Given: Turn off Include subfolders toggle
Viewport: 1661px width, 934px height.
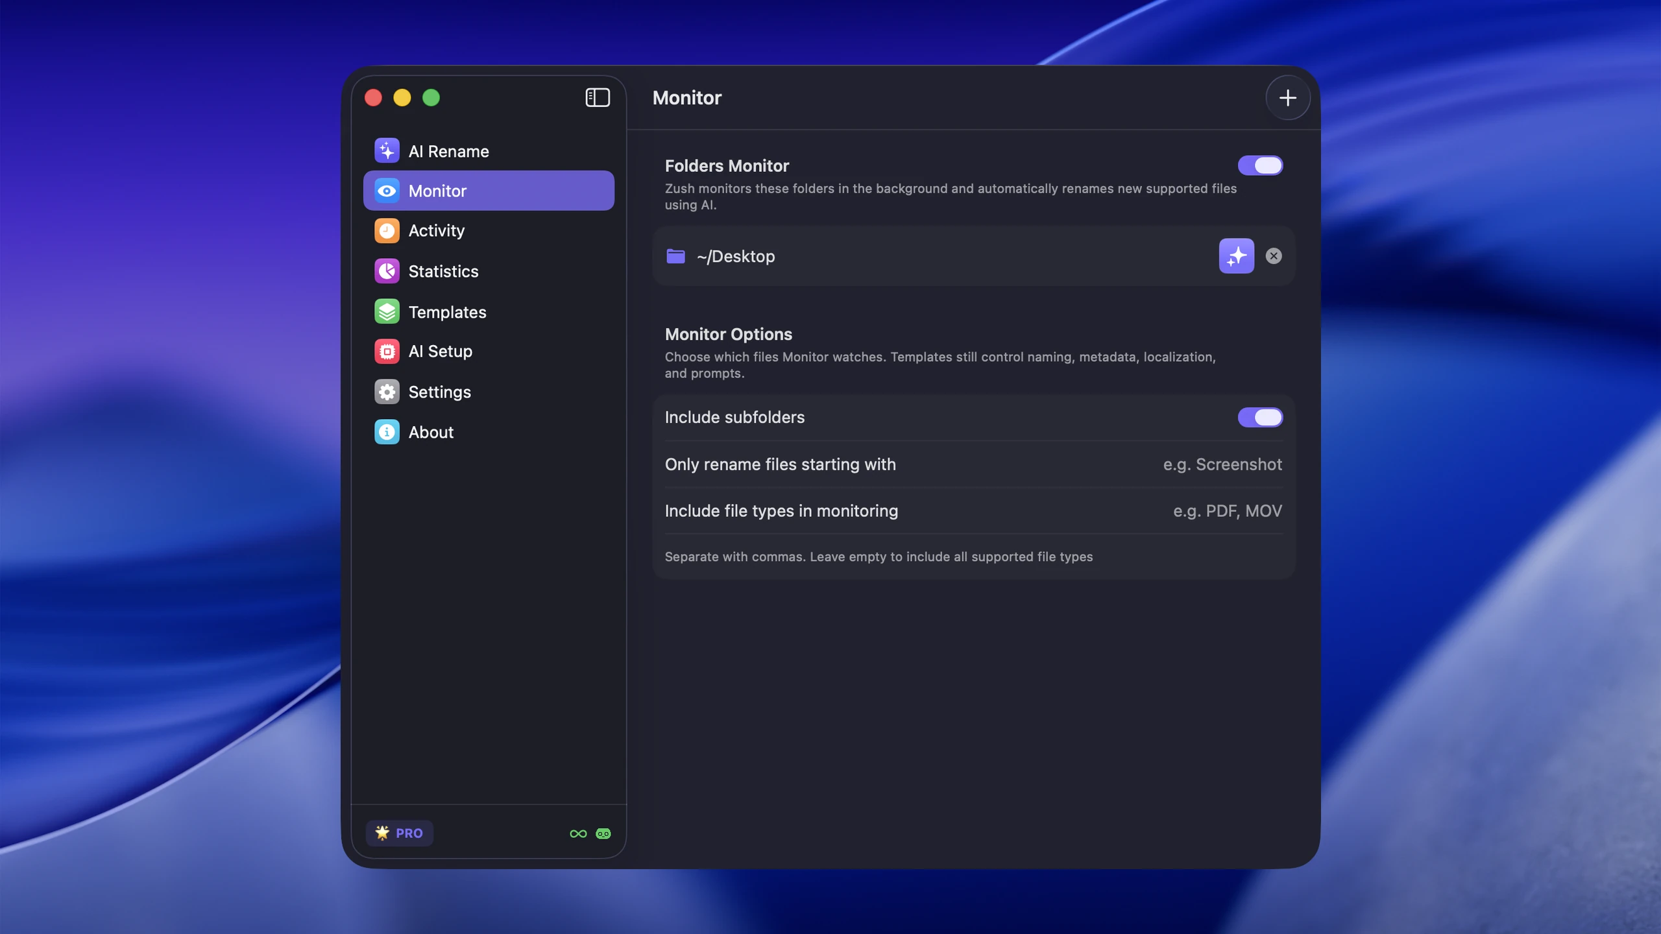Looking at the screenshot, I should pyautogui.click(x=1260, y=417).
